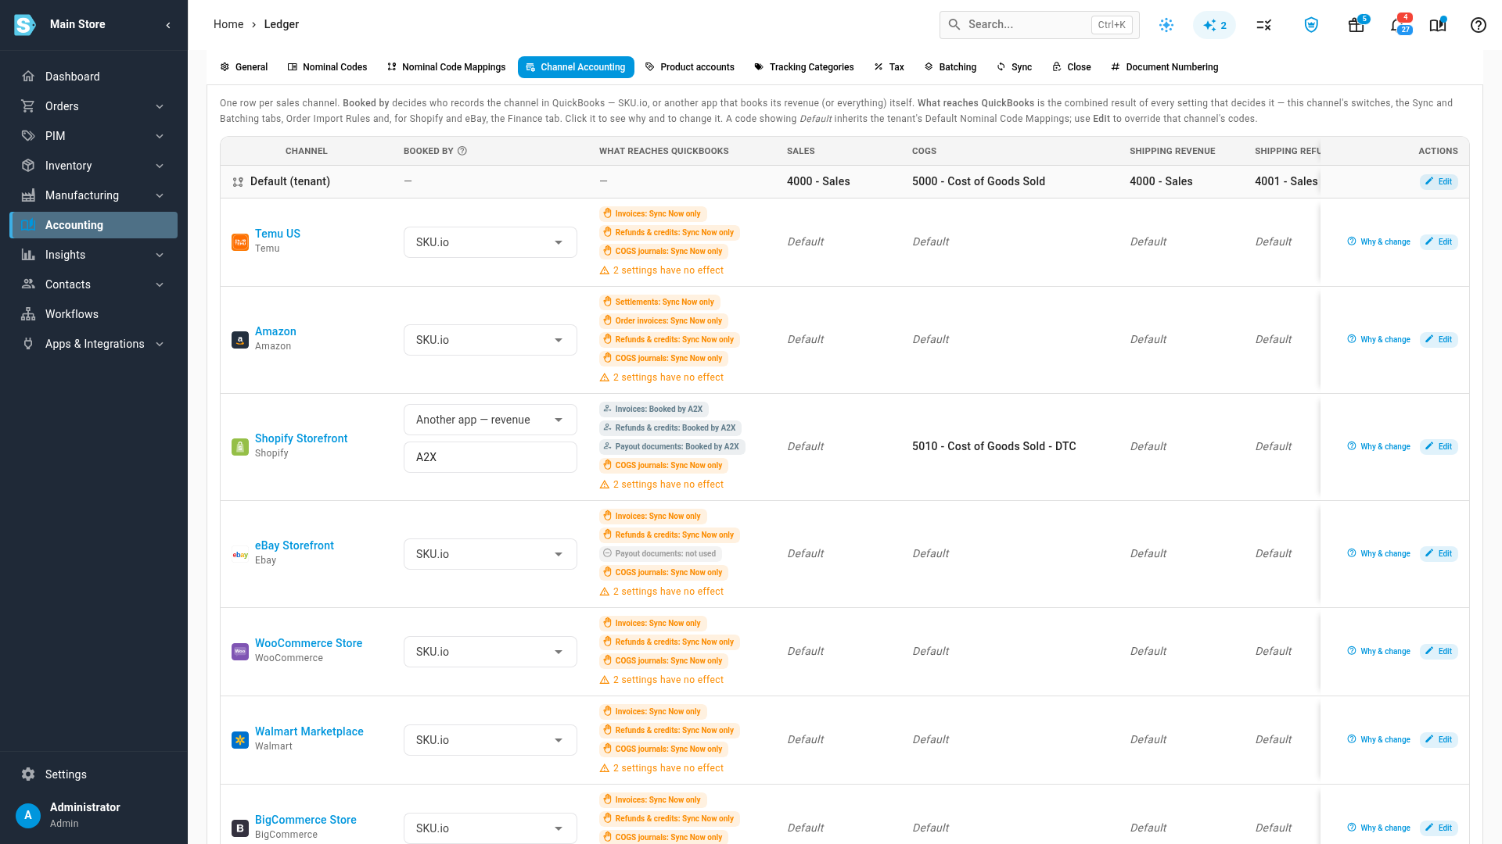Screen dimensions: 1502x844
Task: Open the Document Numbering tab
Action: pyautogui.click(x=1164, y=67)
